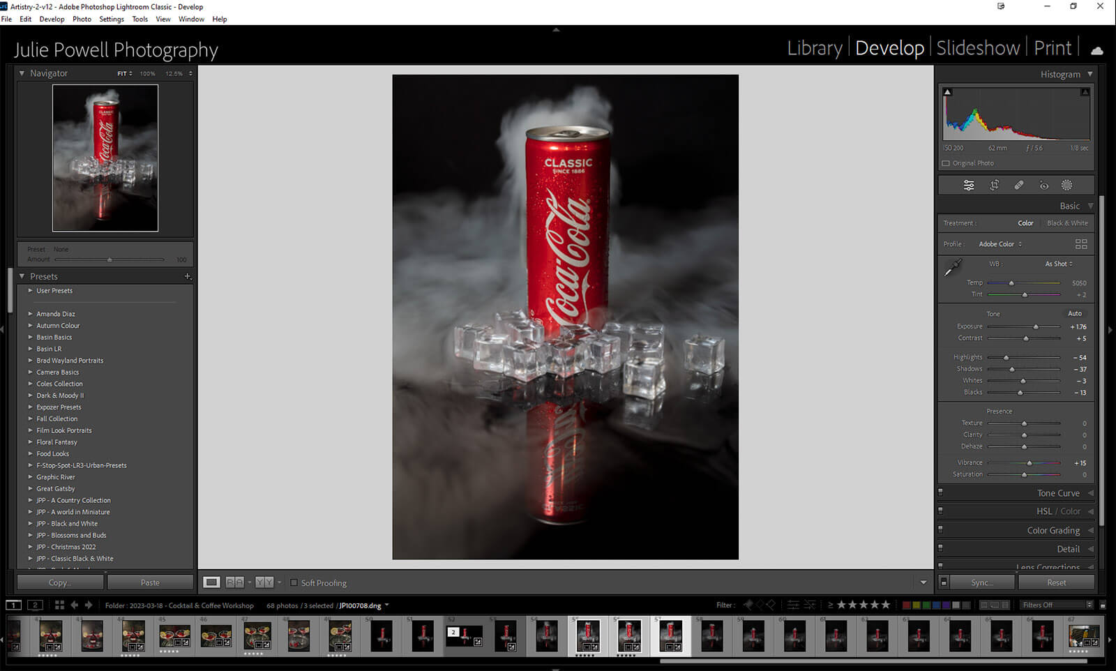This screenshot has width=1116, height=671.
Task: Click the Copy... settings button
Action: click(x=60, y=582)
